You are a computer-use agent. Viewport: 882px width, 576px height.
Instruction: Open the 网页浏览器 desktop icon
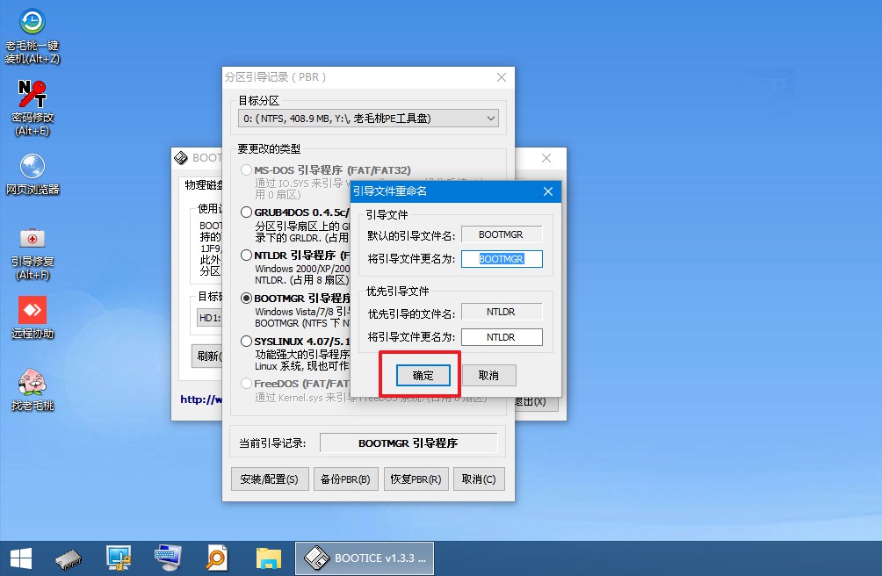click(32, 174)
